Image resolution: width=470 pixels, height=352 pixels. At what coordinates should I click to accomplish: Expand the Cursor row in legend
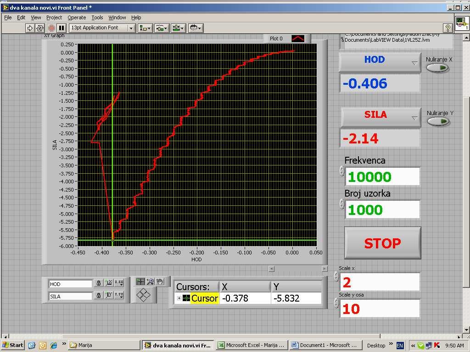[179, 298]
